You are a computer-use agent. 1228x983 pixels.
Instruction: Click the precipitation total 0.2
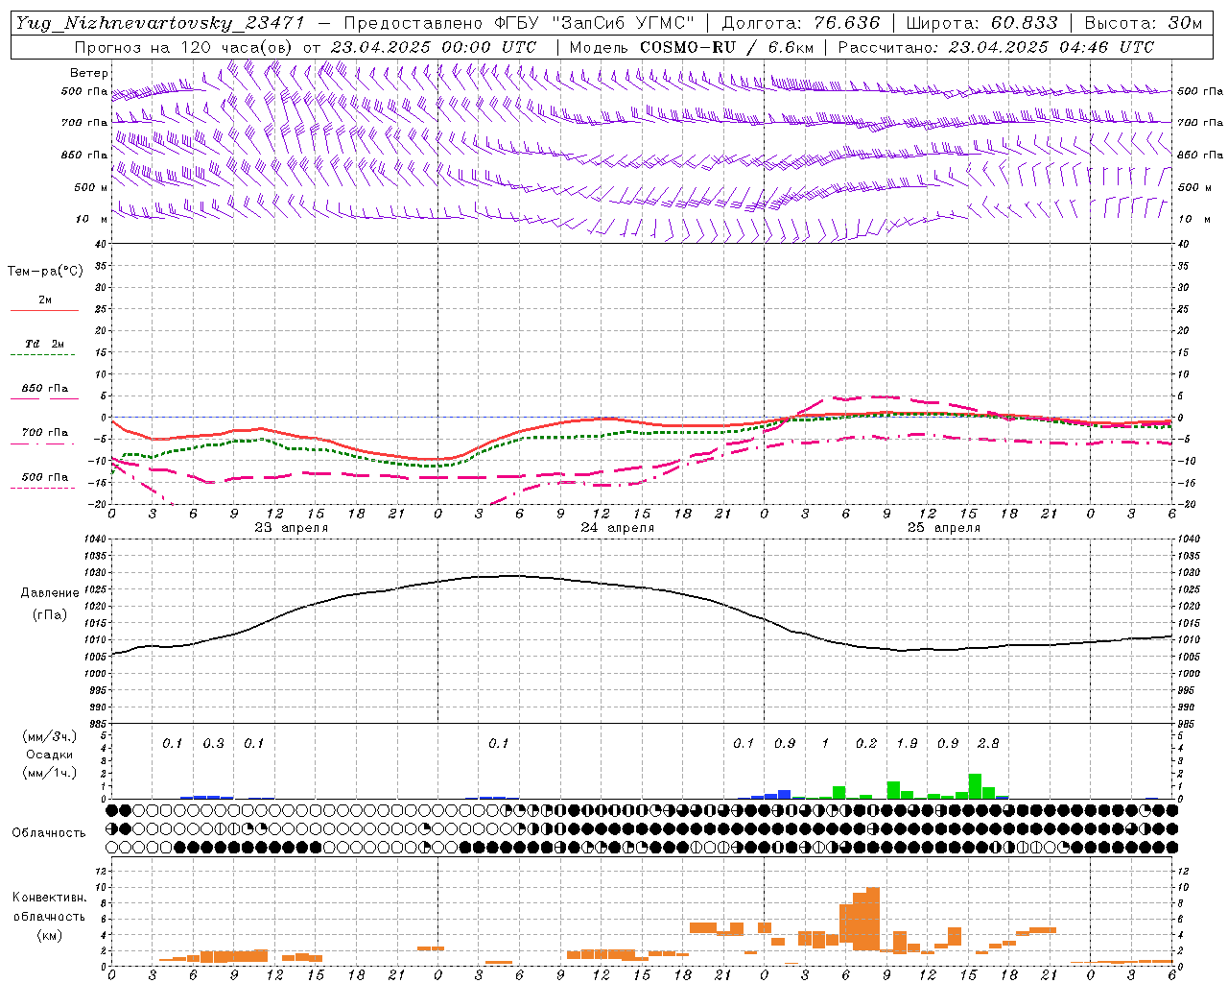pyautogui.click(x=866, y=743)
